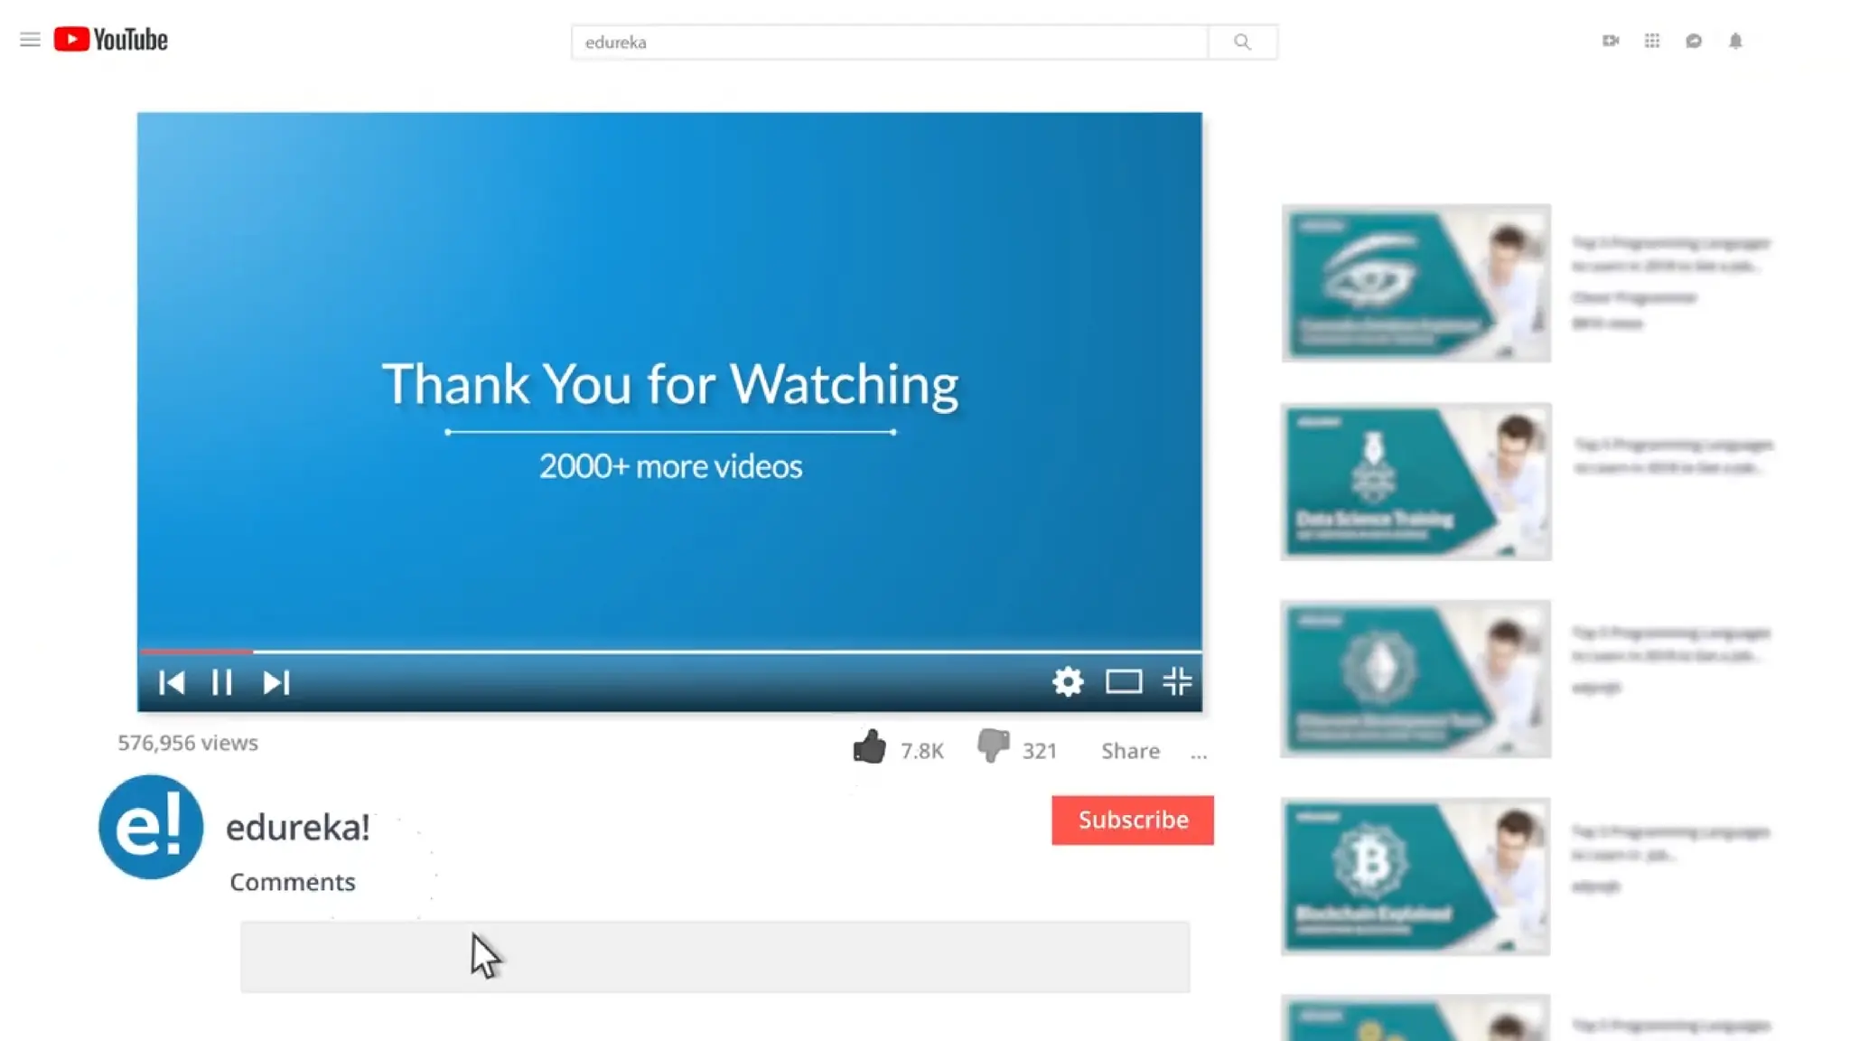This screenshot has width=1850, height=1041.
Task: Click the YouTube home logo
Action: [x=110, y=40]
